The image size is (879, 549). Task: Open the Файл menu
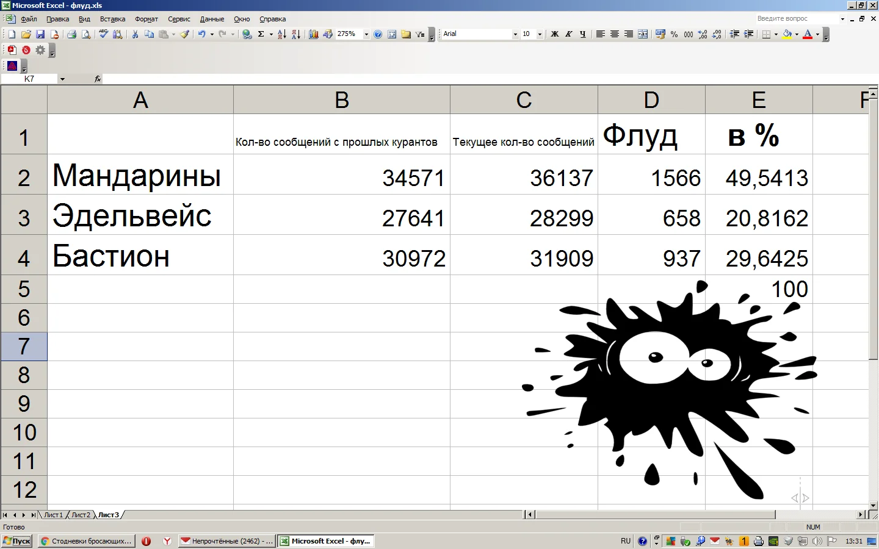tap(29, 20)
